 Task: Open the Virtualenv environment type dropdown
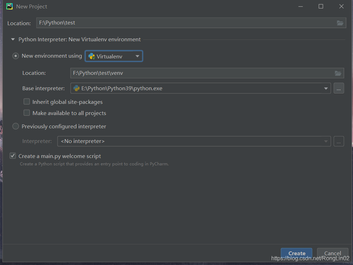114,56
